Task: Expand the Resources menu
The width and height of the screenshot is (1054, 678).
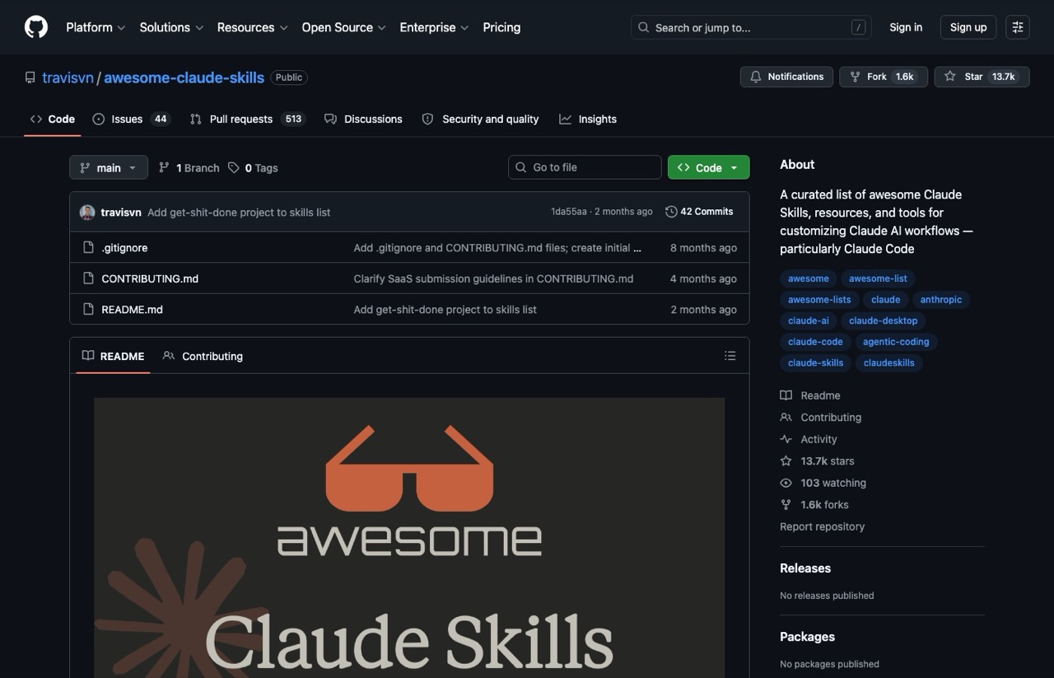Action: coord(252,27)
